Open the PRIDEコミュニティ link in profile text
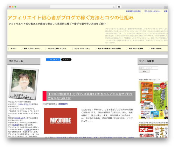Image resolution: width=175 pixels, height=148 pixels. point(20,118)
